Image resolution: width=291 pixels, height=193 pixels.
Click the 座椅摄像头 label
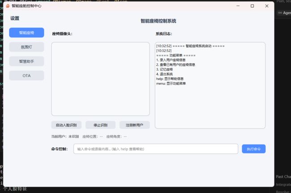pos(62,34)
